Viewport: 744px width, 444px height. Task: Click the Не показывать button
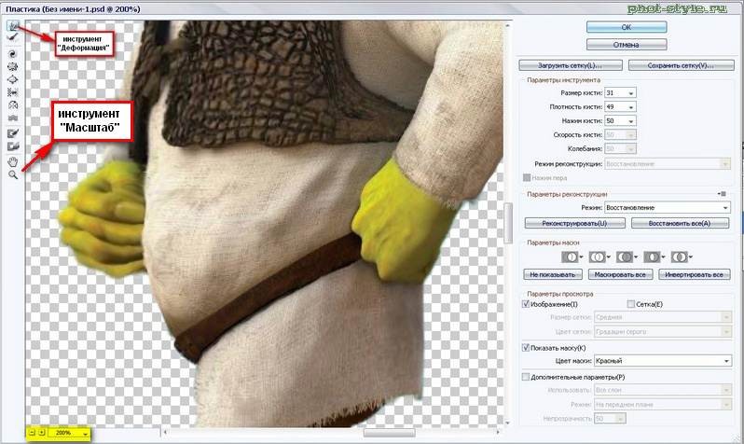[552, 274]
